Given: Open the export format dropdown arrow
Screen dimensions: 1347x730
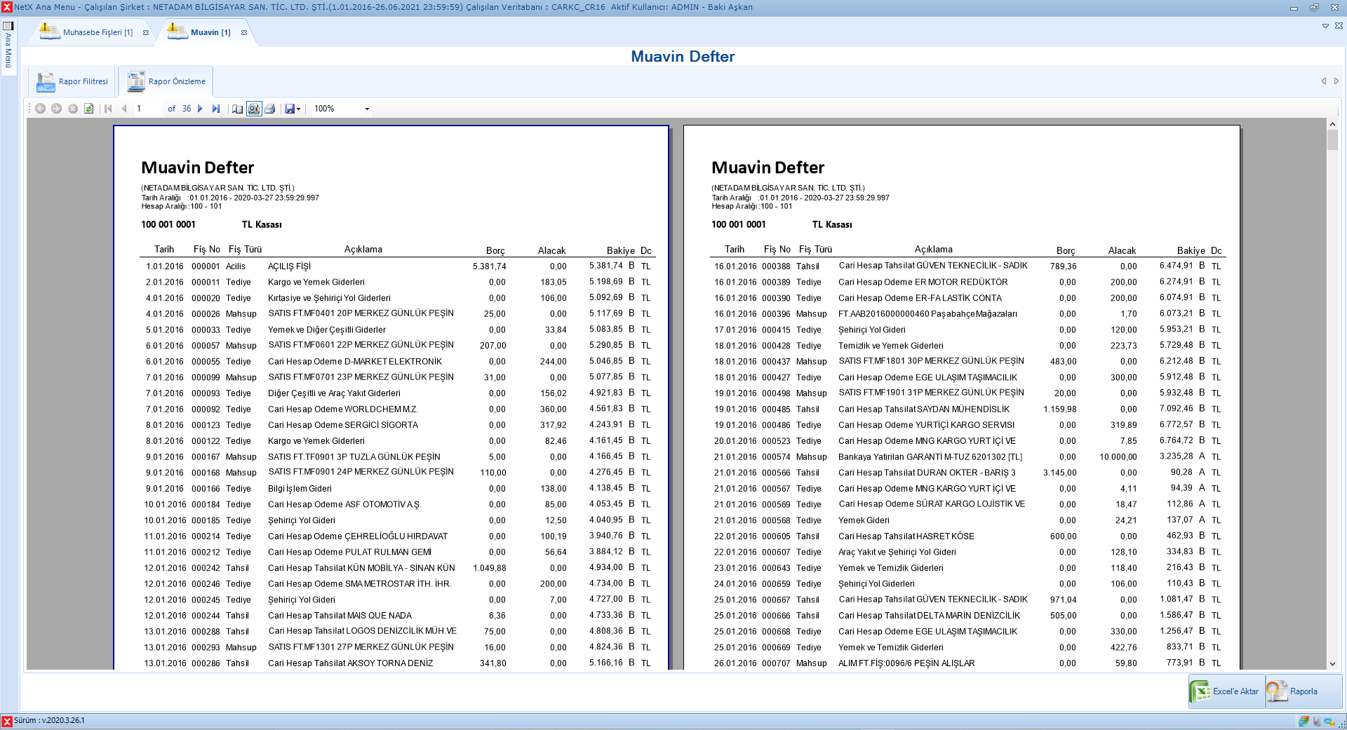Looking at the screenshot, I should coord(299,109).
